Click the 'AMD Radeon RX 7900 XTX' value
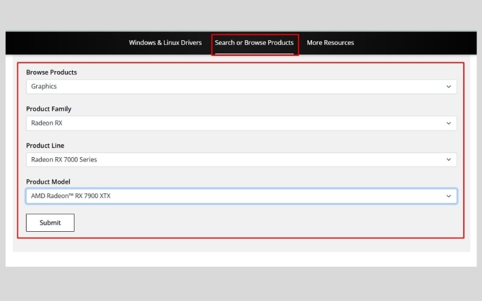Screen dimensions: 482x301 [70, 196]
